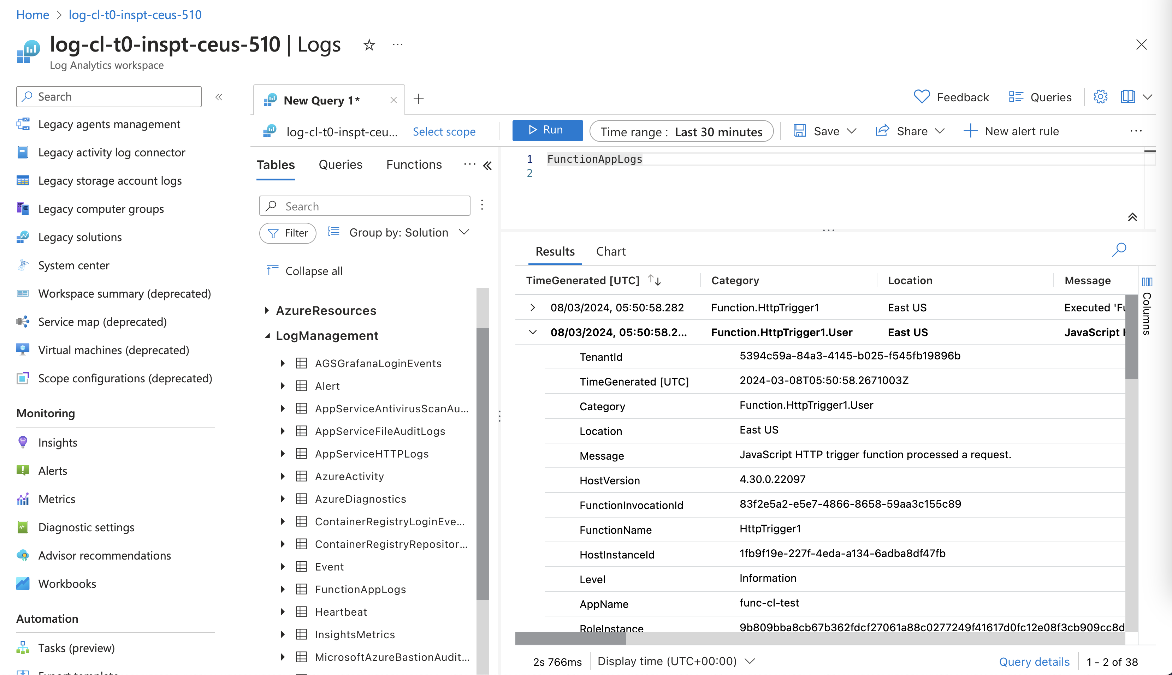The height and width of the screenshot is (675, 1172).
Task: Expand the AGSGrafanaLoginEvents table
Action: coord(282,363)
